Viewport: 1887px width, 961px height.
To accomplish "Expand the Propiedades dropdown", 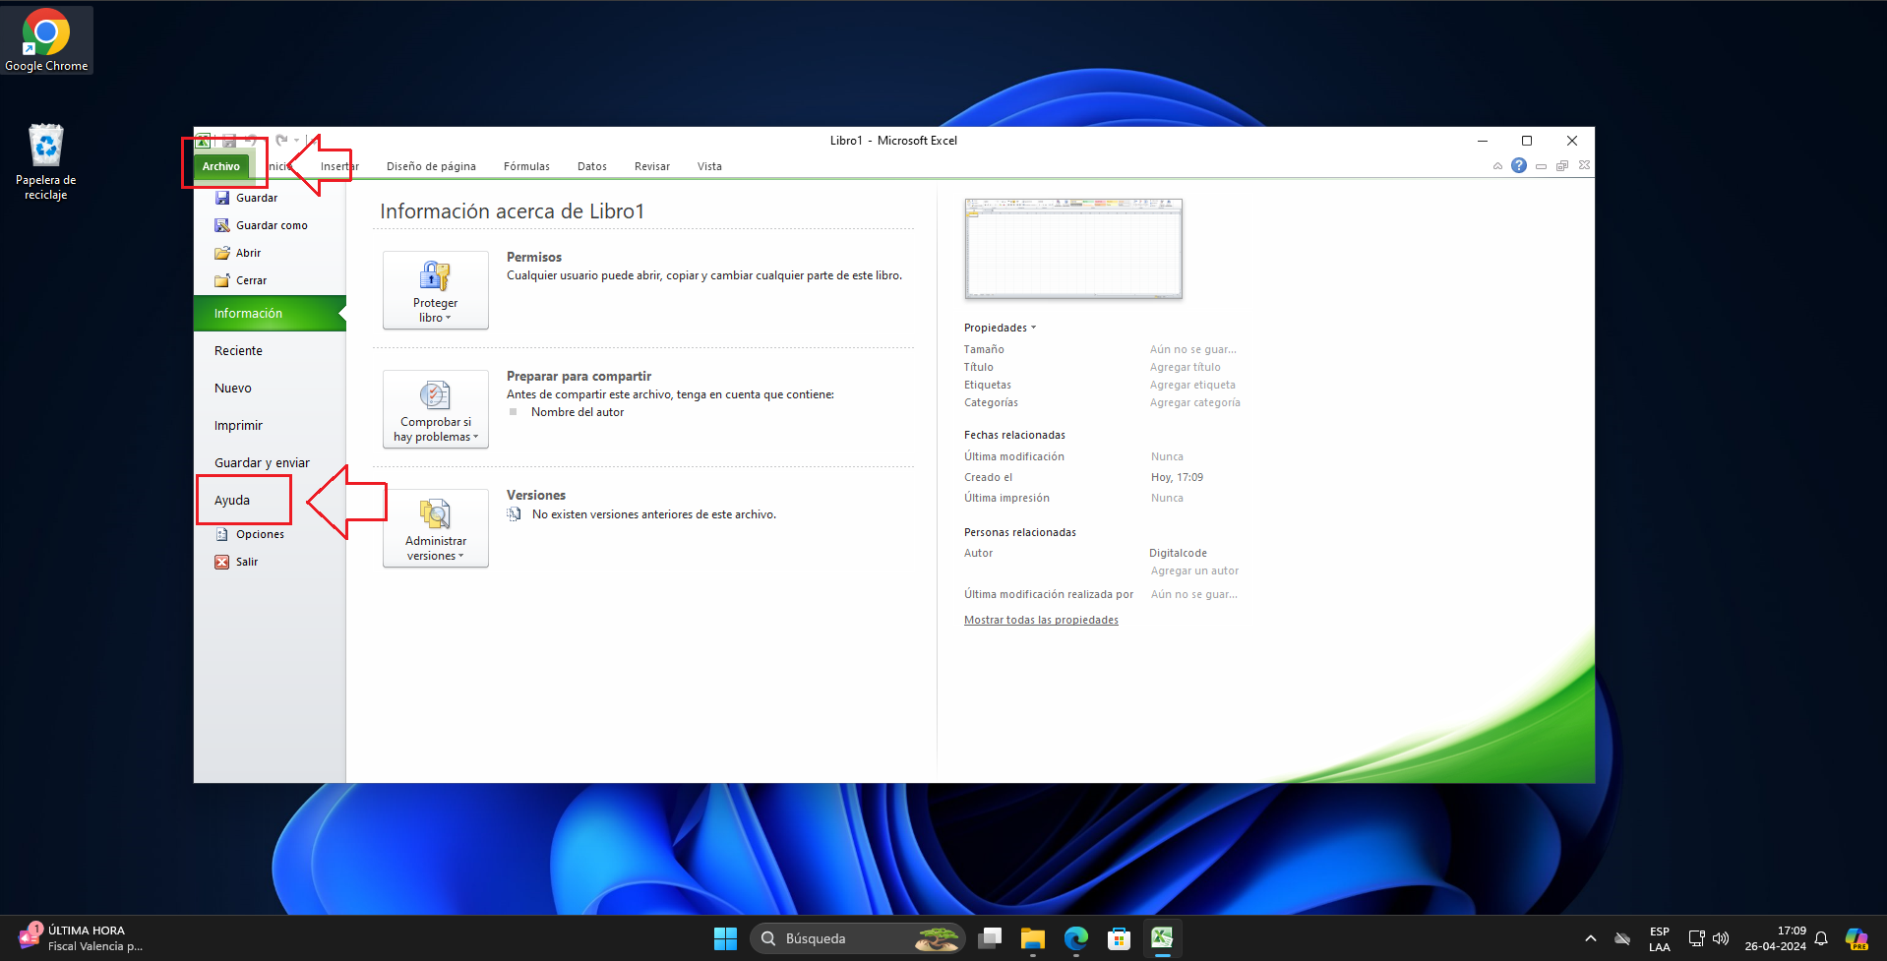I will [1001, 328].
